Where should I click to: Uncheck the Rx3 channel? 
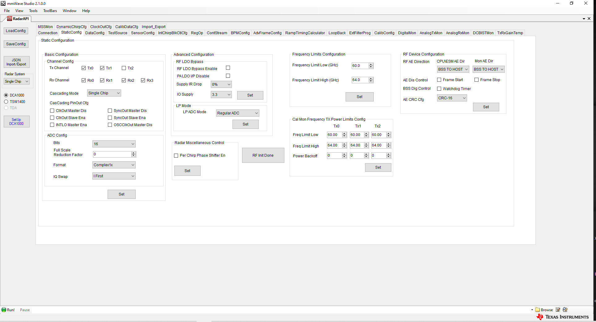143,80
